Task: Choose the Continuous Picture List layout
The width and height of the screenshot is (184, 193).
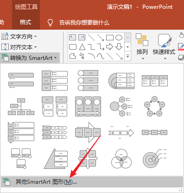Action: (x=88, y=107)
